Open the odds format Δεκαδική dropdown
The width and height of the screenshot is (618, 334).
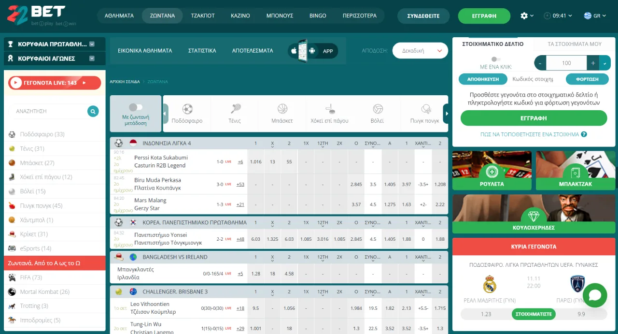click(420, 51)
